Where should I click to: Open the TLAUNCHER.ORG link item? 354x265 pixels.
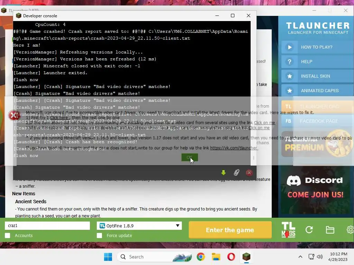click(x=317, y=107)
